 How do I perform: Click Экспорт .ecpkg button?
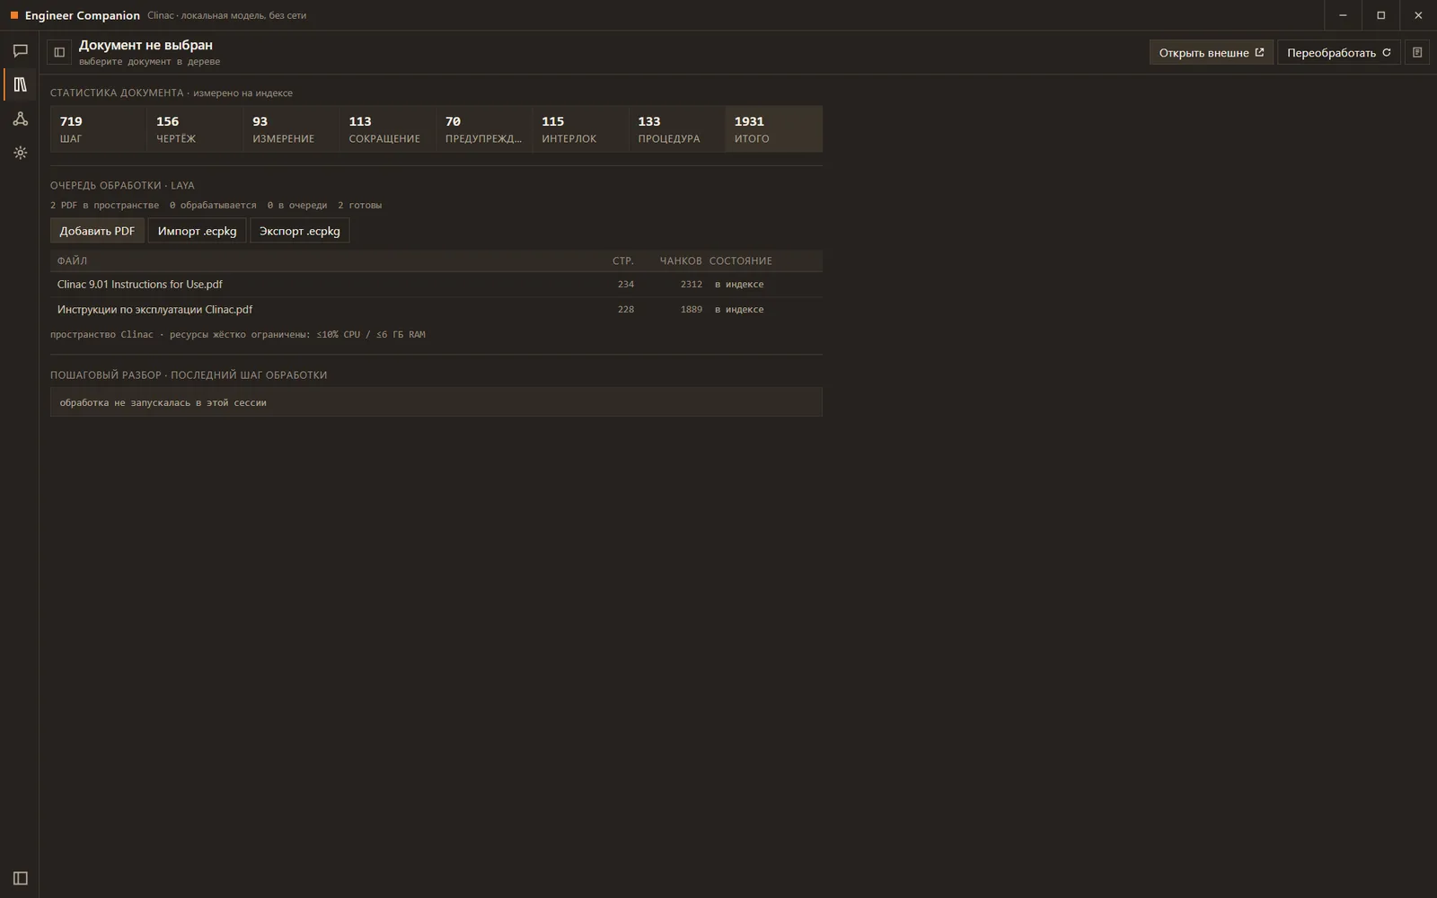[299, 231]
